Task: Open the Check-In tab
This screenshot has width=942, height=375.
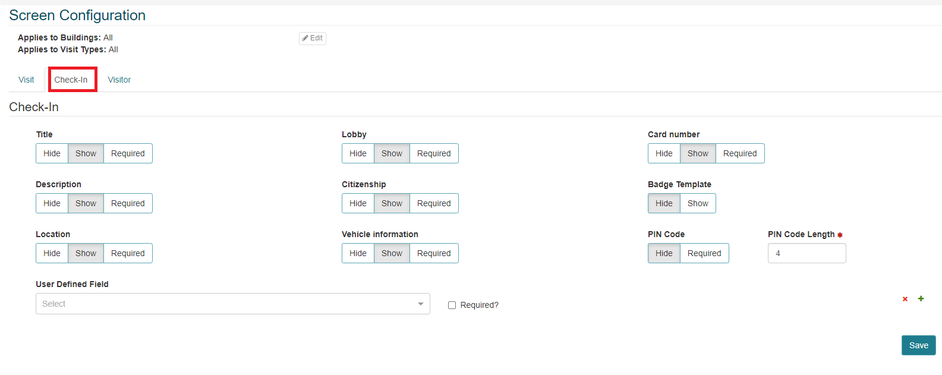Action: tap(71, 80)
